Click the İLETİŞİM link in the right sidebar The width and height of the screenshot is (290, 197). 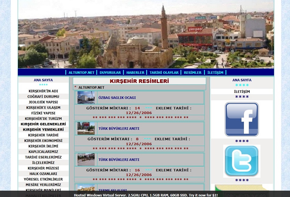[242, 91]
